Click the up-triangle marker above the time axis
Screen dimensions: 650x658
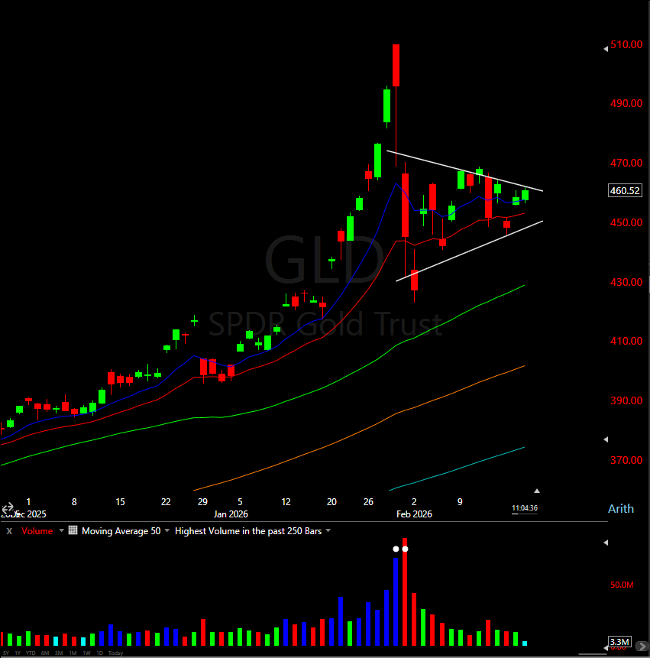click(x=537, y=491)
